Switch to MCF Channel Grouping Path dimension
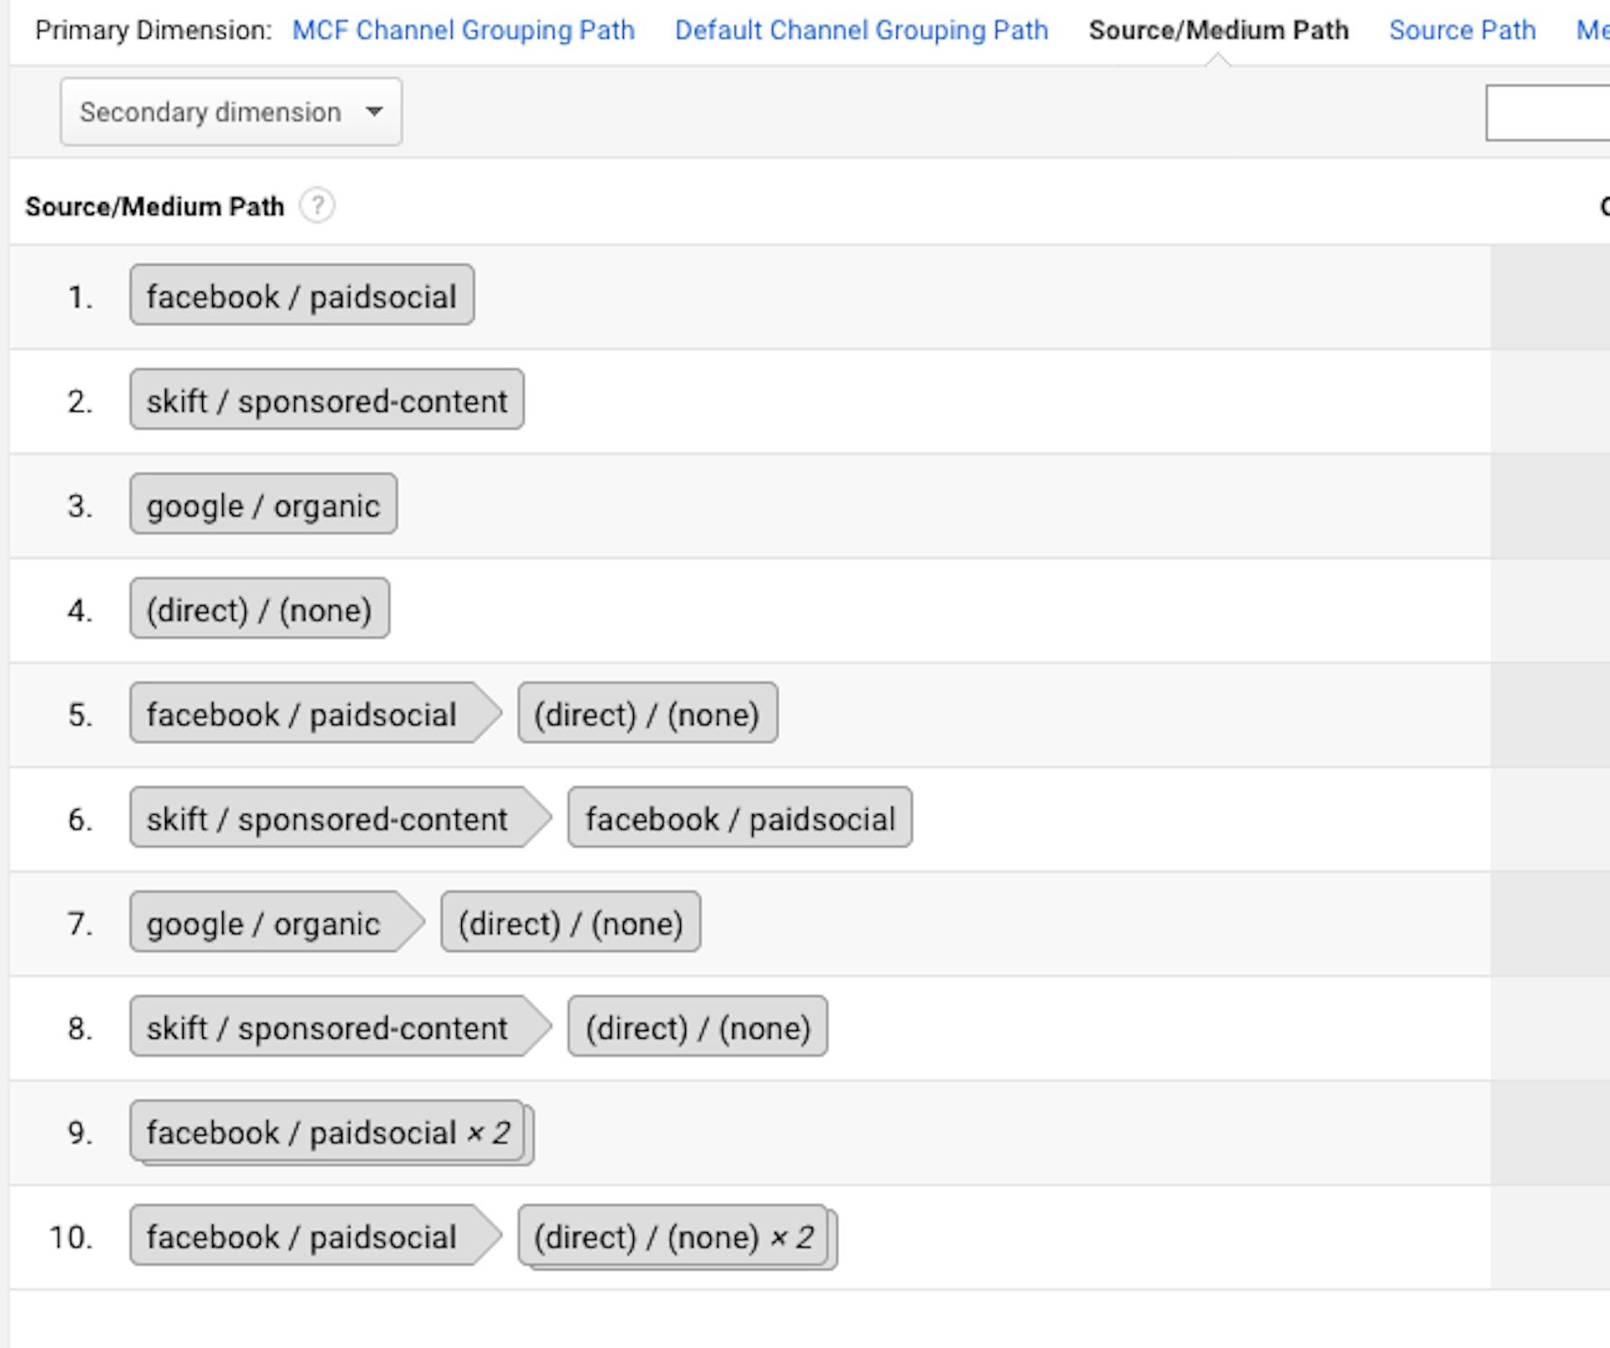The width and height of the screenshot is (1610, 1348). click(x=463, y=30)
